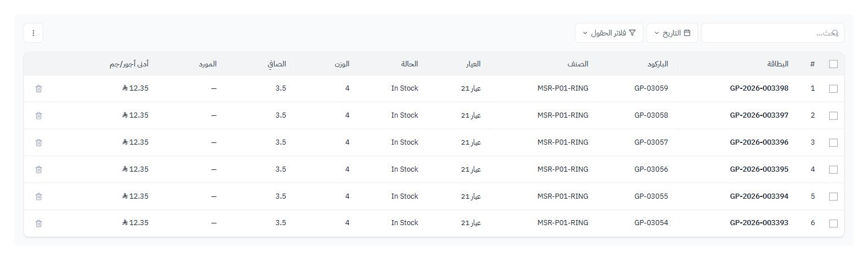Screen dimensions: 868x260
Task: Sort by البطاقة column header
Action: coord(777,64)
